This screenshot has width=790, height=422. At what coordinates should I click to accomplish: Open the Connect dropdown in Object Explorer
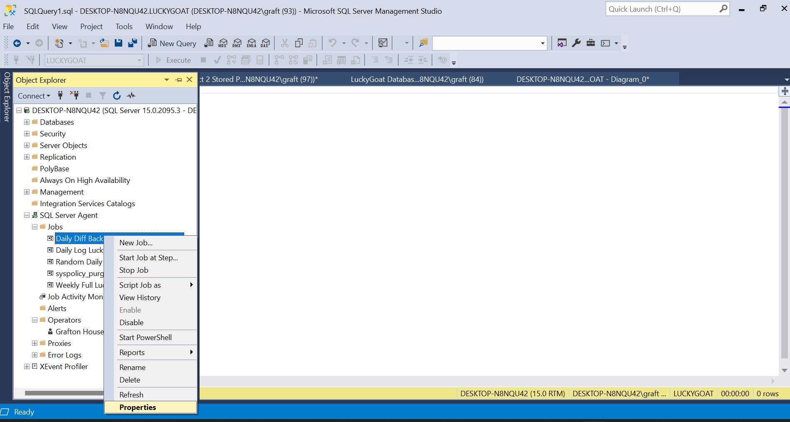34,96
